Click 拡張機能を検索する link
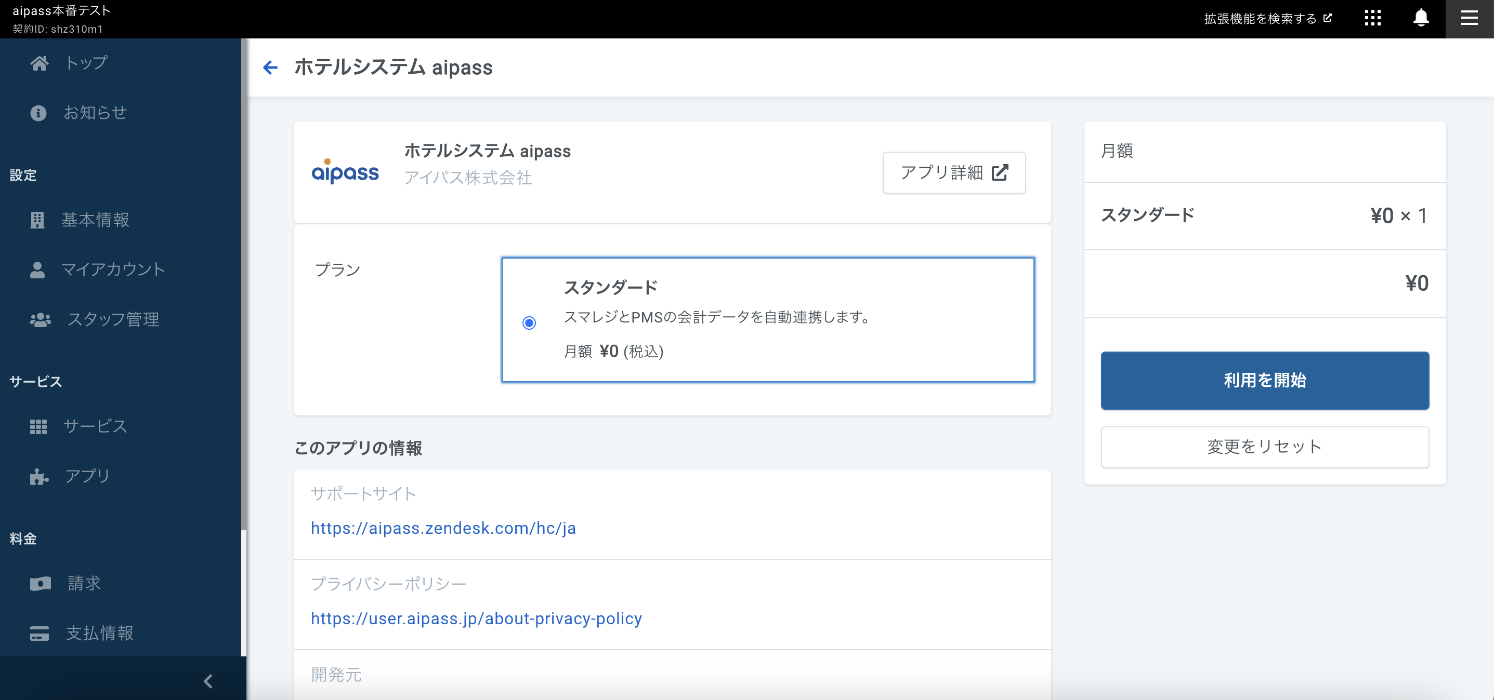Screen dimensions: 1494x700 pos(1267,19)
